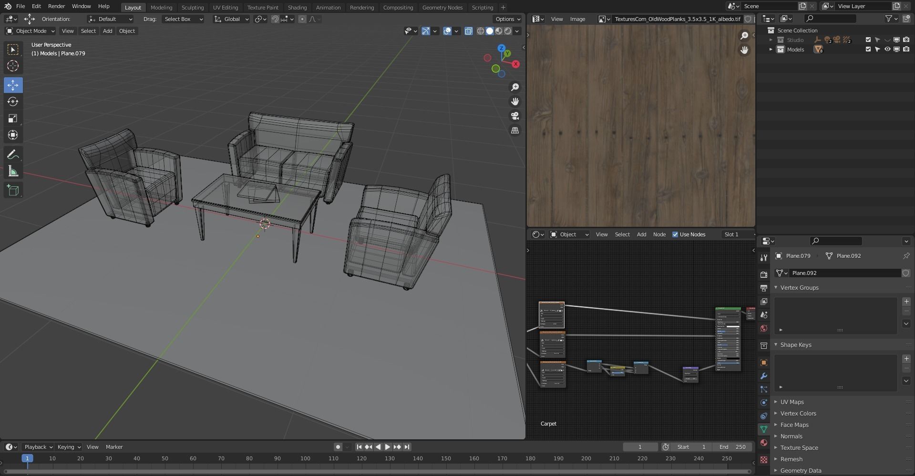The height and width of the screenshot is (476, 915).
Task: Collapse the Vertex Groups panel
Action: (799, 288)
